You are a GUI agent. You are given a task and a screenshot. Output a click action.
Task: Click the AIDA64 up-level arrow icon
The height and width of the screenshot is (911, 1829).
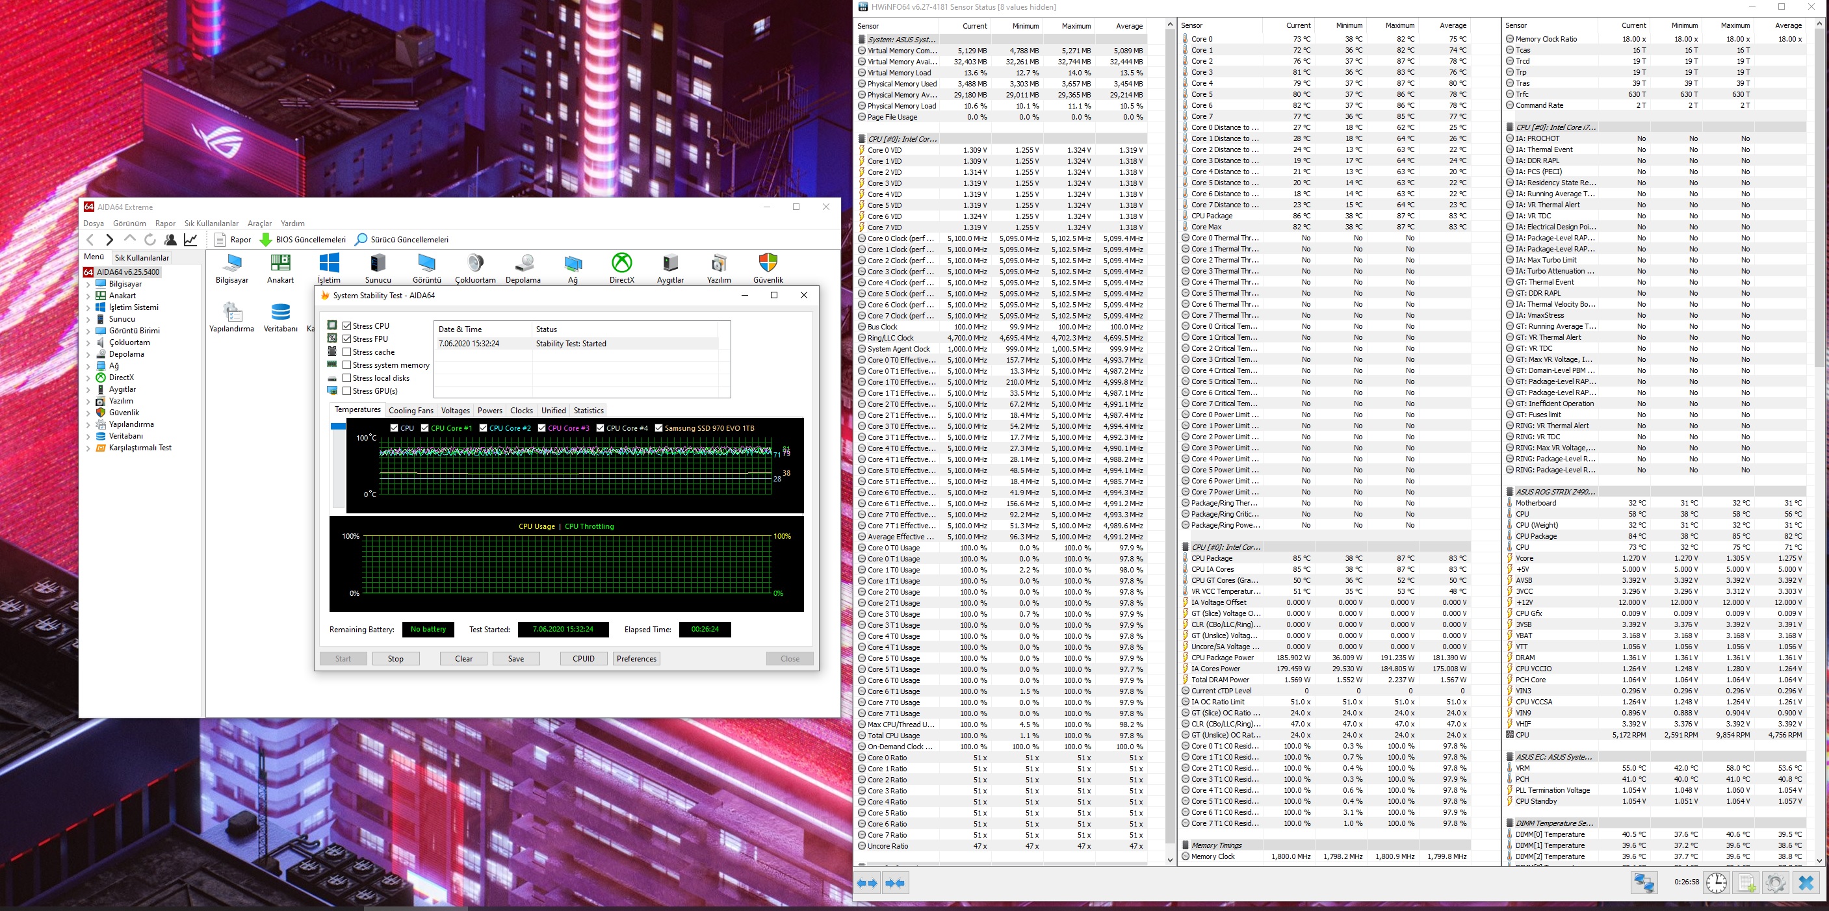(x=129, y=239)
